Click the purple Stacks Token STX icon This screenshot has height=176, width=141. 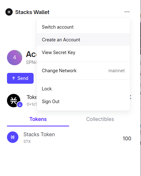pos(13,137)
